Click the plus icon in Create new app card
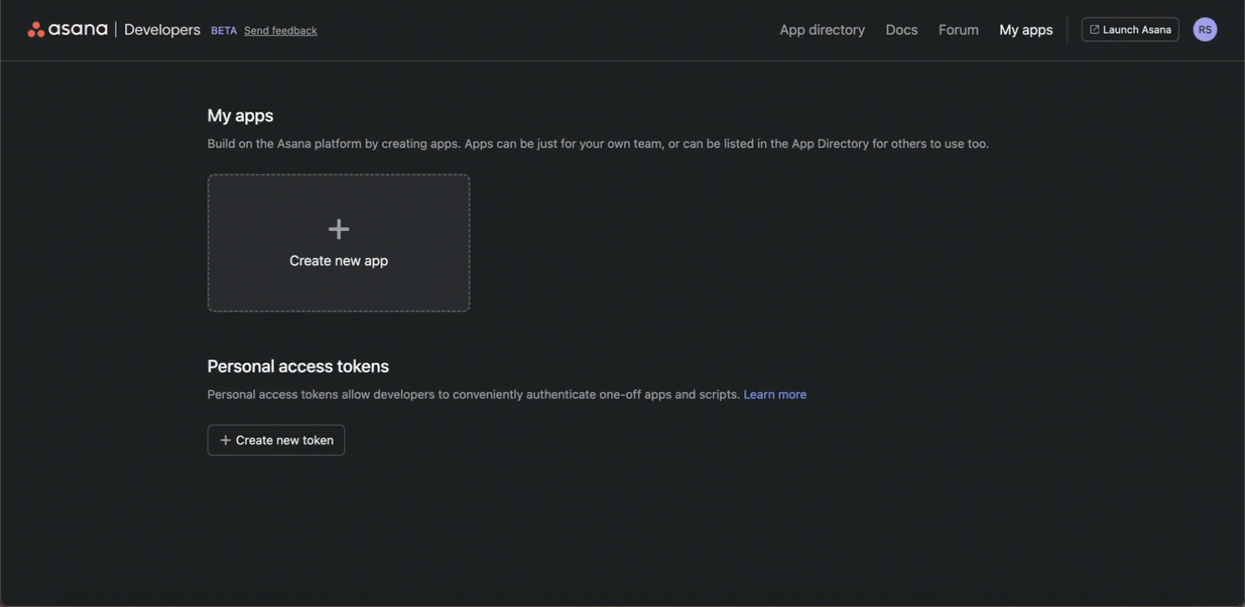The image size is (1245, 607). 339,229
